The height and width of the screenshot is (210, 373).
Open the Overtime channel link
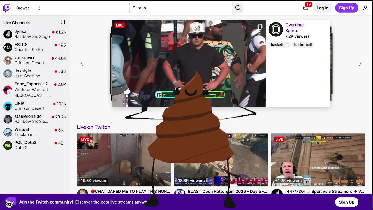point(294,25)
